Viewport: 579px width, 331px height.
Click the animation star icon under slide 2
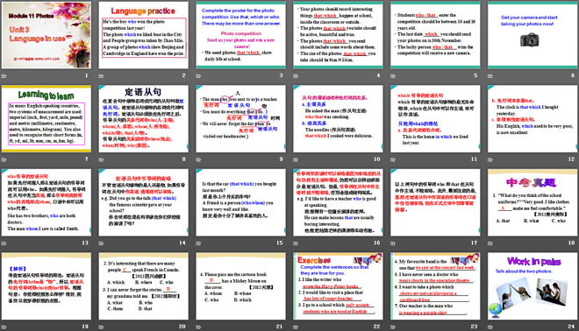click(x=101, y=76)
